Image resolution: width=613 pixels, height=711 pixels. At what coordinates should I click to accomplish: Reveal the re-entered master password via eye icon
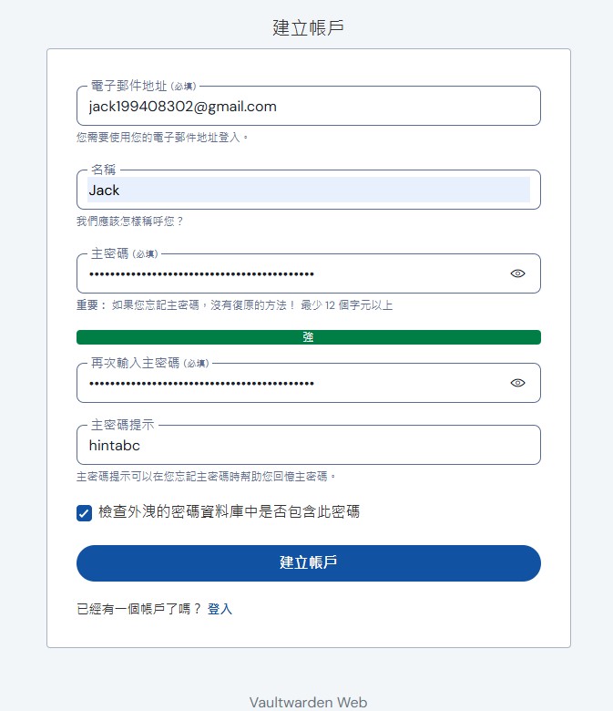coord(517,383)
